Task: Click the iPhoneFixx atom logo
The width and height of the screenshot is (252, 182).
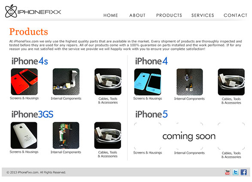Action: [11, 11]
